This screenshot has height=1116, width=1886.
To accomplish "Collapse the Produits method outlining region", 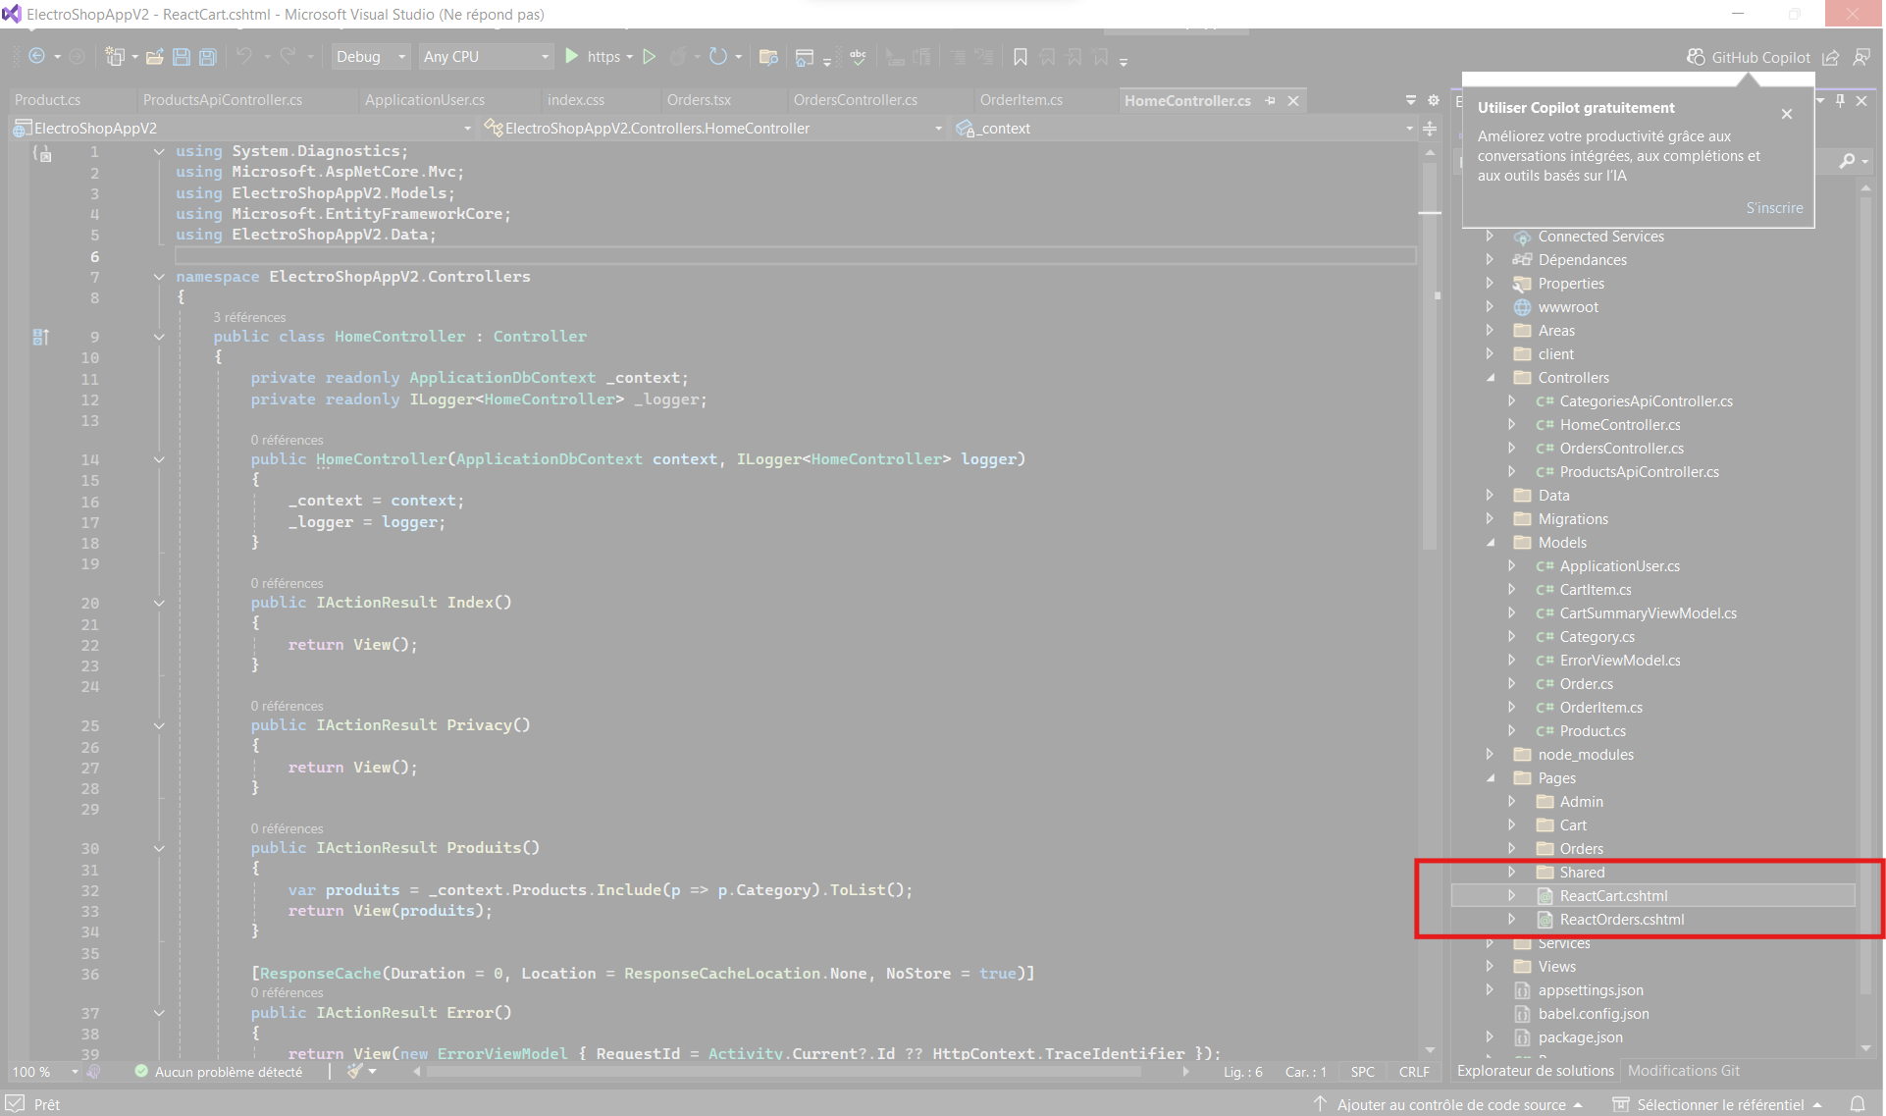I will [x=159, y=848].
